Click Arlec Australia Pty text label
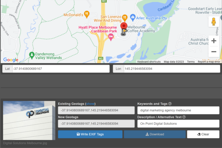 tap(151, 18)
